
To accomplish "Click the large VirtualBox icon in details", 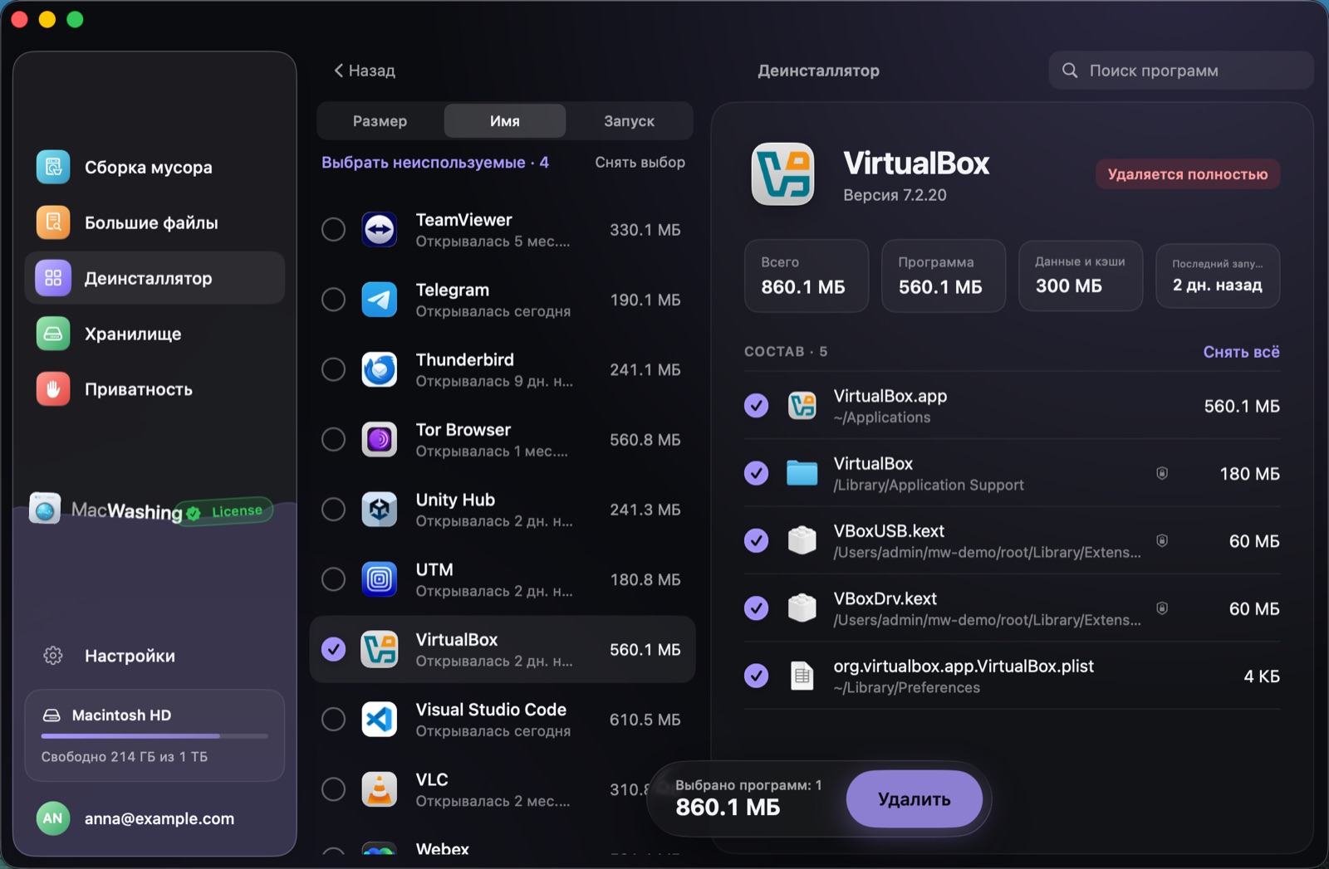I will click(x=782, y=174).
